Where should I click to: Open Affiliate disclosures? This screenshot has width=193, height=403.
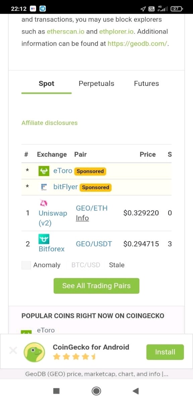[x=50, y=123]
